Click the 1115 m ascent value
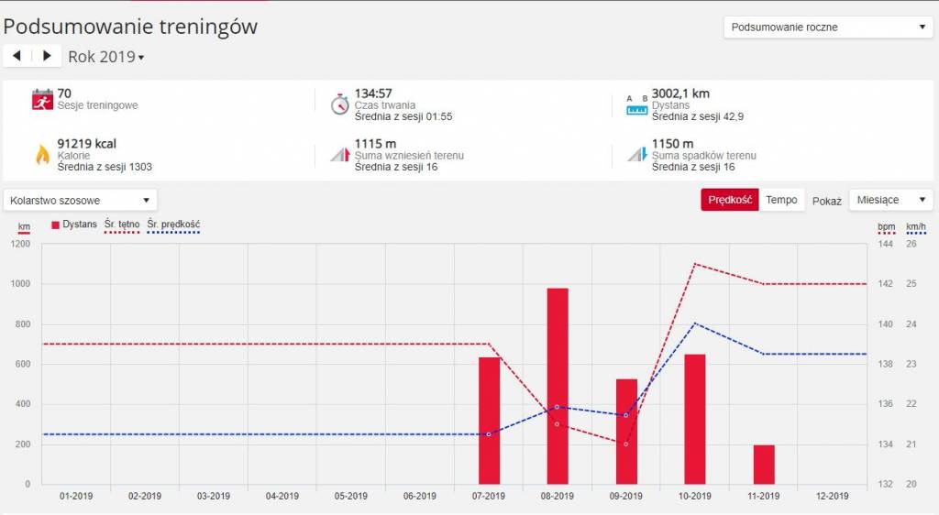 pos(375,144)
